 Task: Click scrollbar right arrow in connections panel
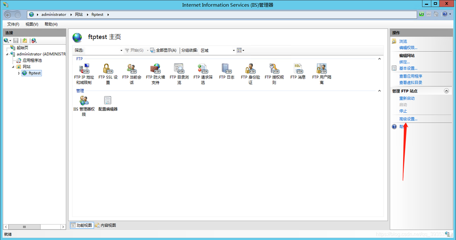pyautogui.click(x=63, y=227)
